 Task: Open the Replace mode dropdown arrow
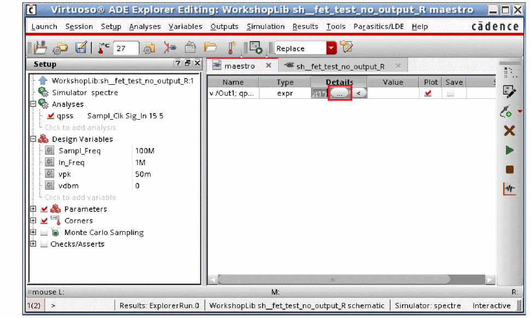[331, 48]
